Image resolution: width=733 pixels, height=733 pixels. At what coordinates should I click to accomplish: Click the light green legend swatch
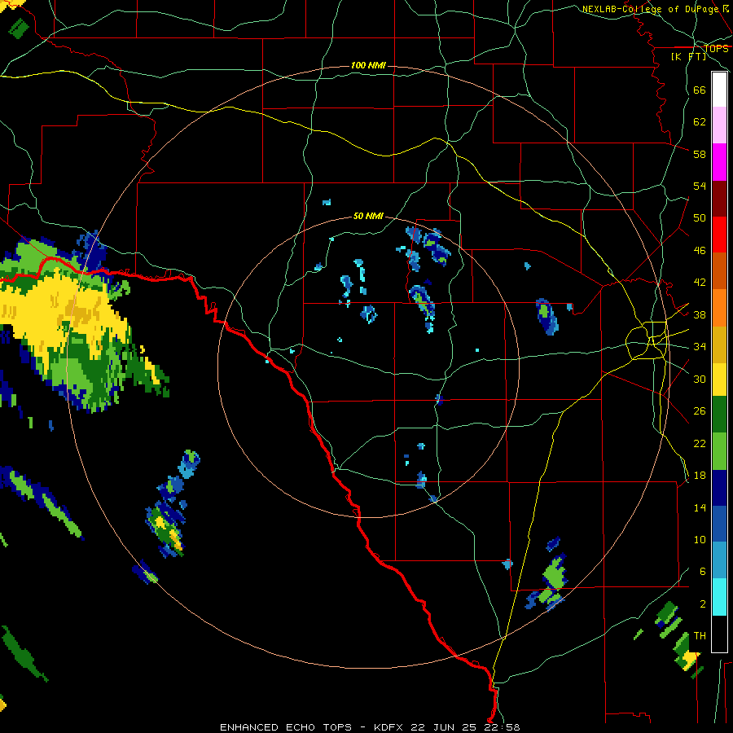coord(719,451)
